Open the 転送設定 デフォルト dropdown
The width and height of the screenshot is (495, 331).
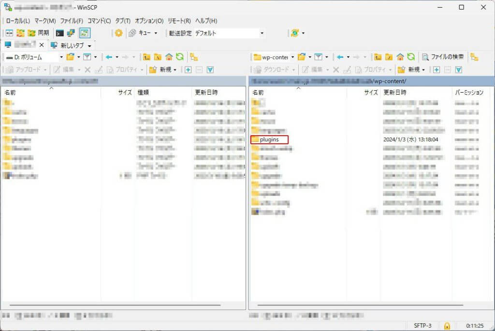(x=262, y=33)
